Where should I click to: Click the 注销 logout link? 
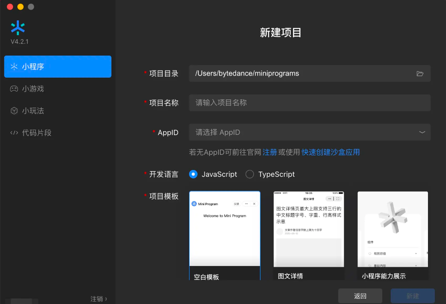99,299
